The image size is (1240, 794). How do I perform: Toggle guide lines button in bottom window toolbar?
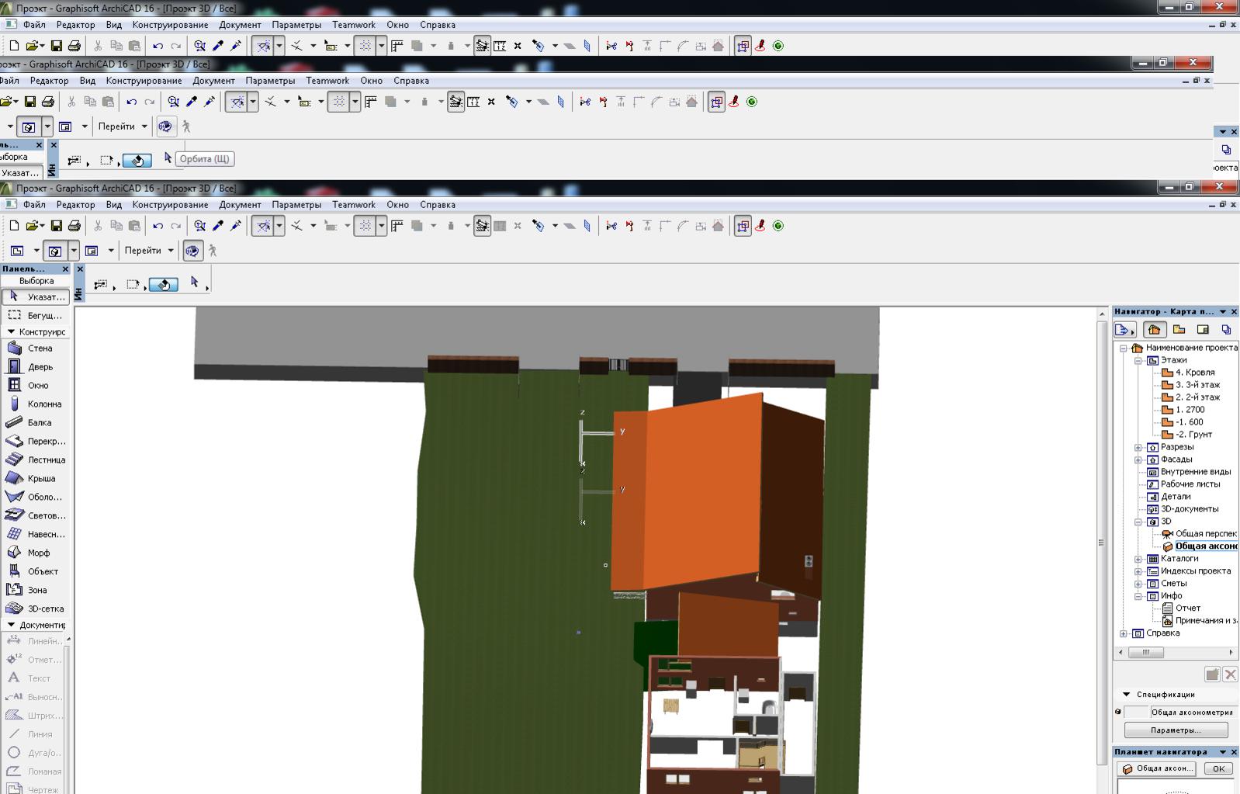tap(264, 226)
